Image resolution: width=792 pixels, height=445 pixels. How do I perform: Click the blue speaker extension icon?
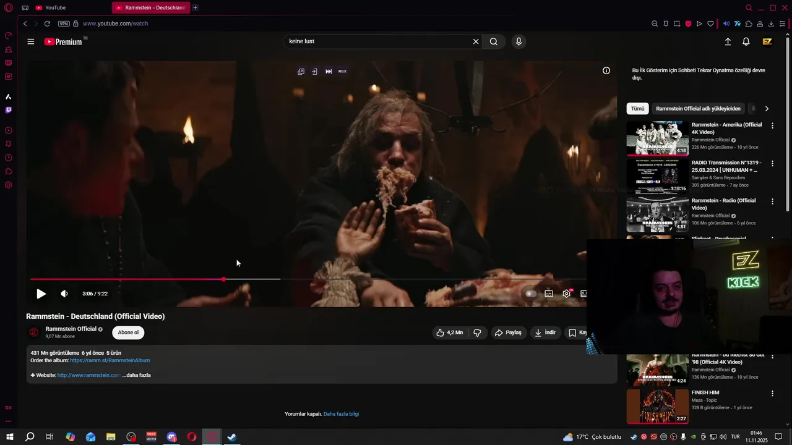726,23
